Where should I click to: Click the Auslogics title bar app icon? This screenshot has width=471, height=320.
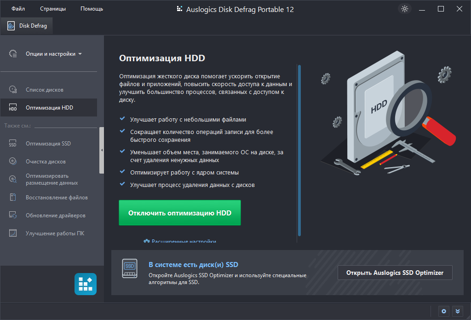click(x=179, y=9)
